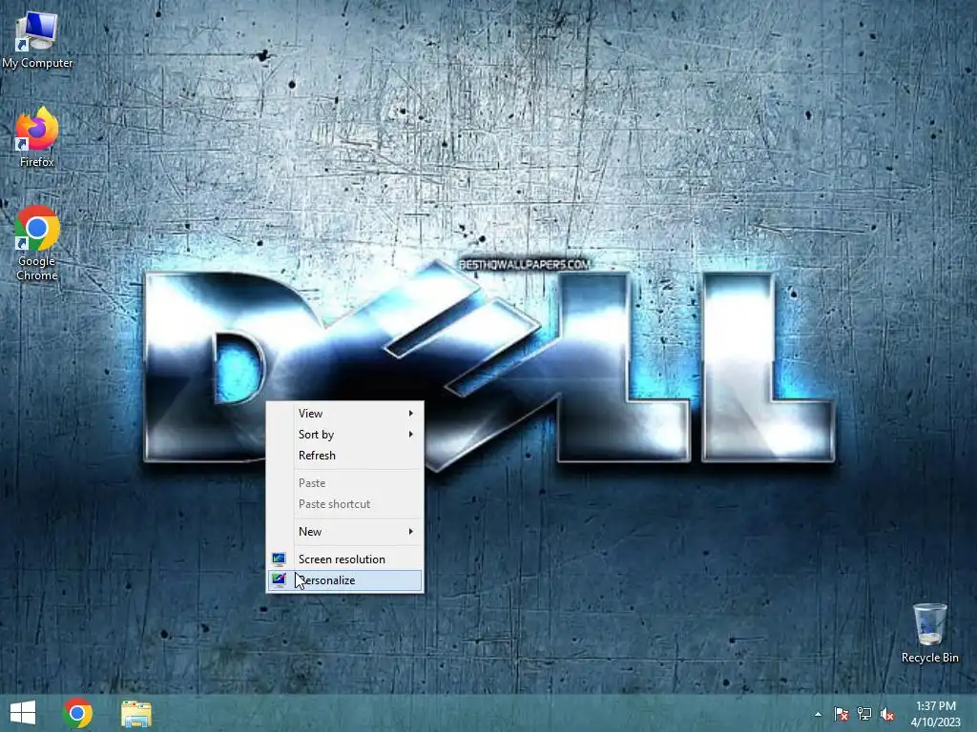Click the View submenu arrow
Image resolution: width=977 pixels, height=732 pixels.
(x=410, y=414)
